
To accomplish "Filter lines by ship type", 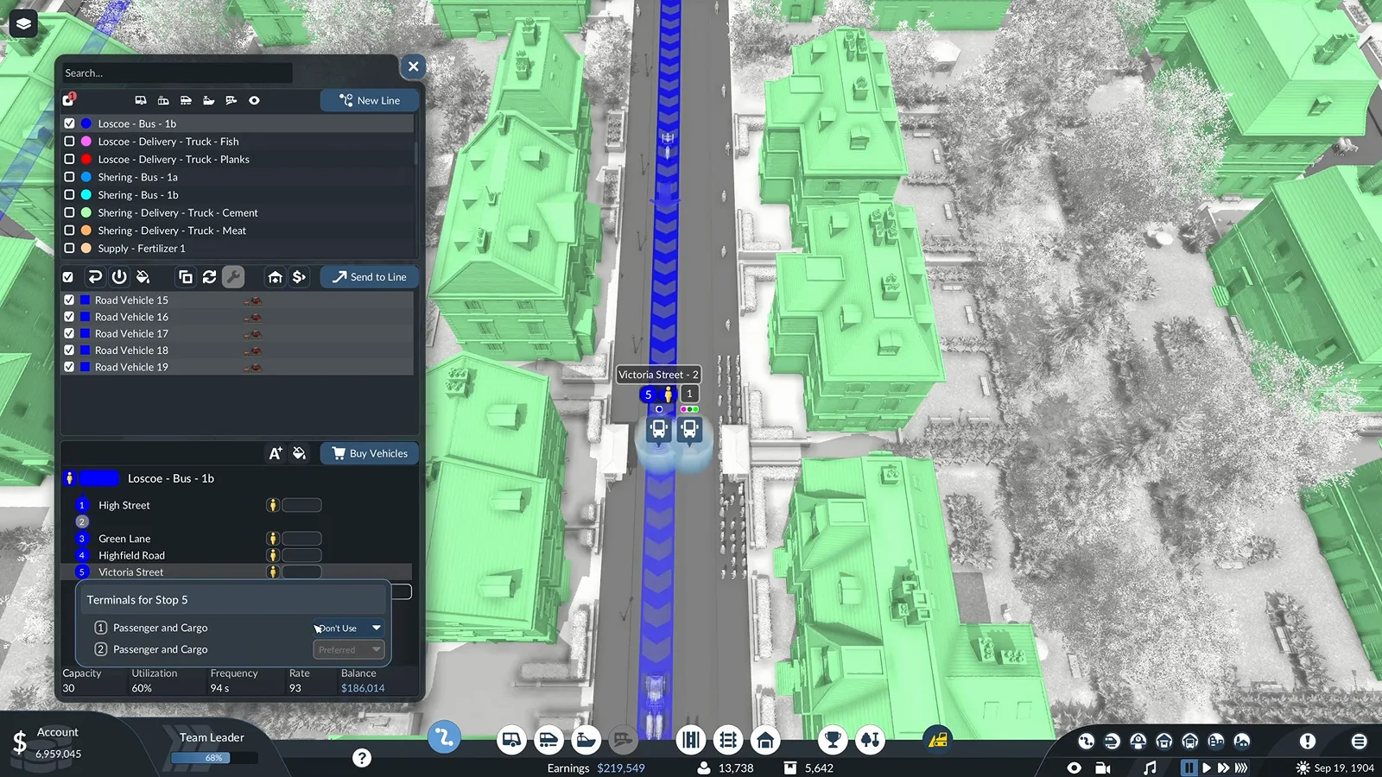I will click(x=208, y=100).
